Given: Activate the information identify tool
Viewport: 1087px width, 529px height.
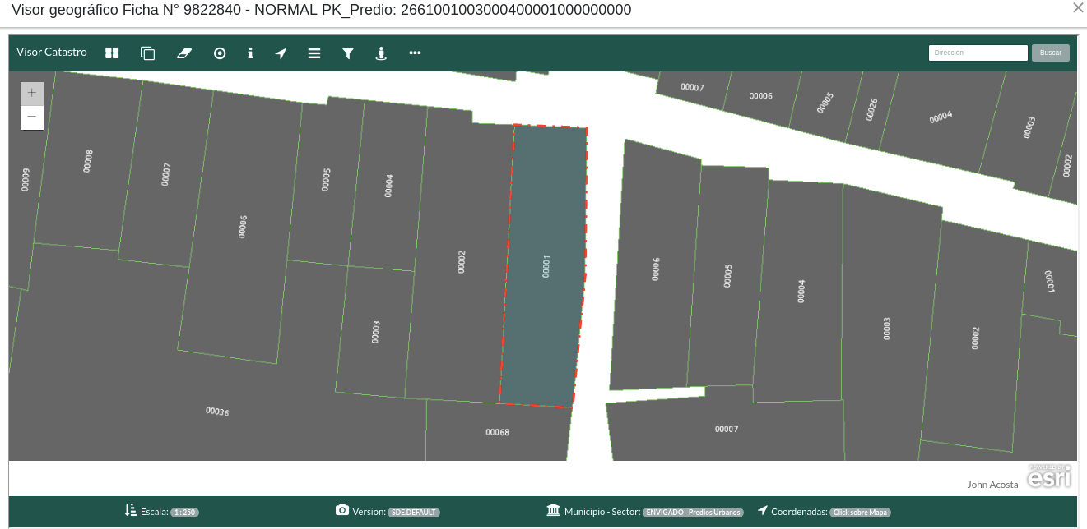Looking at the screenshot, I should coord(250,53).
